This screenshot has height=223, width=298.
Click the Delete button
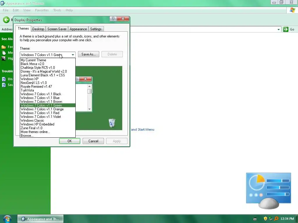click(x=112, y=54)
